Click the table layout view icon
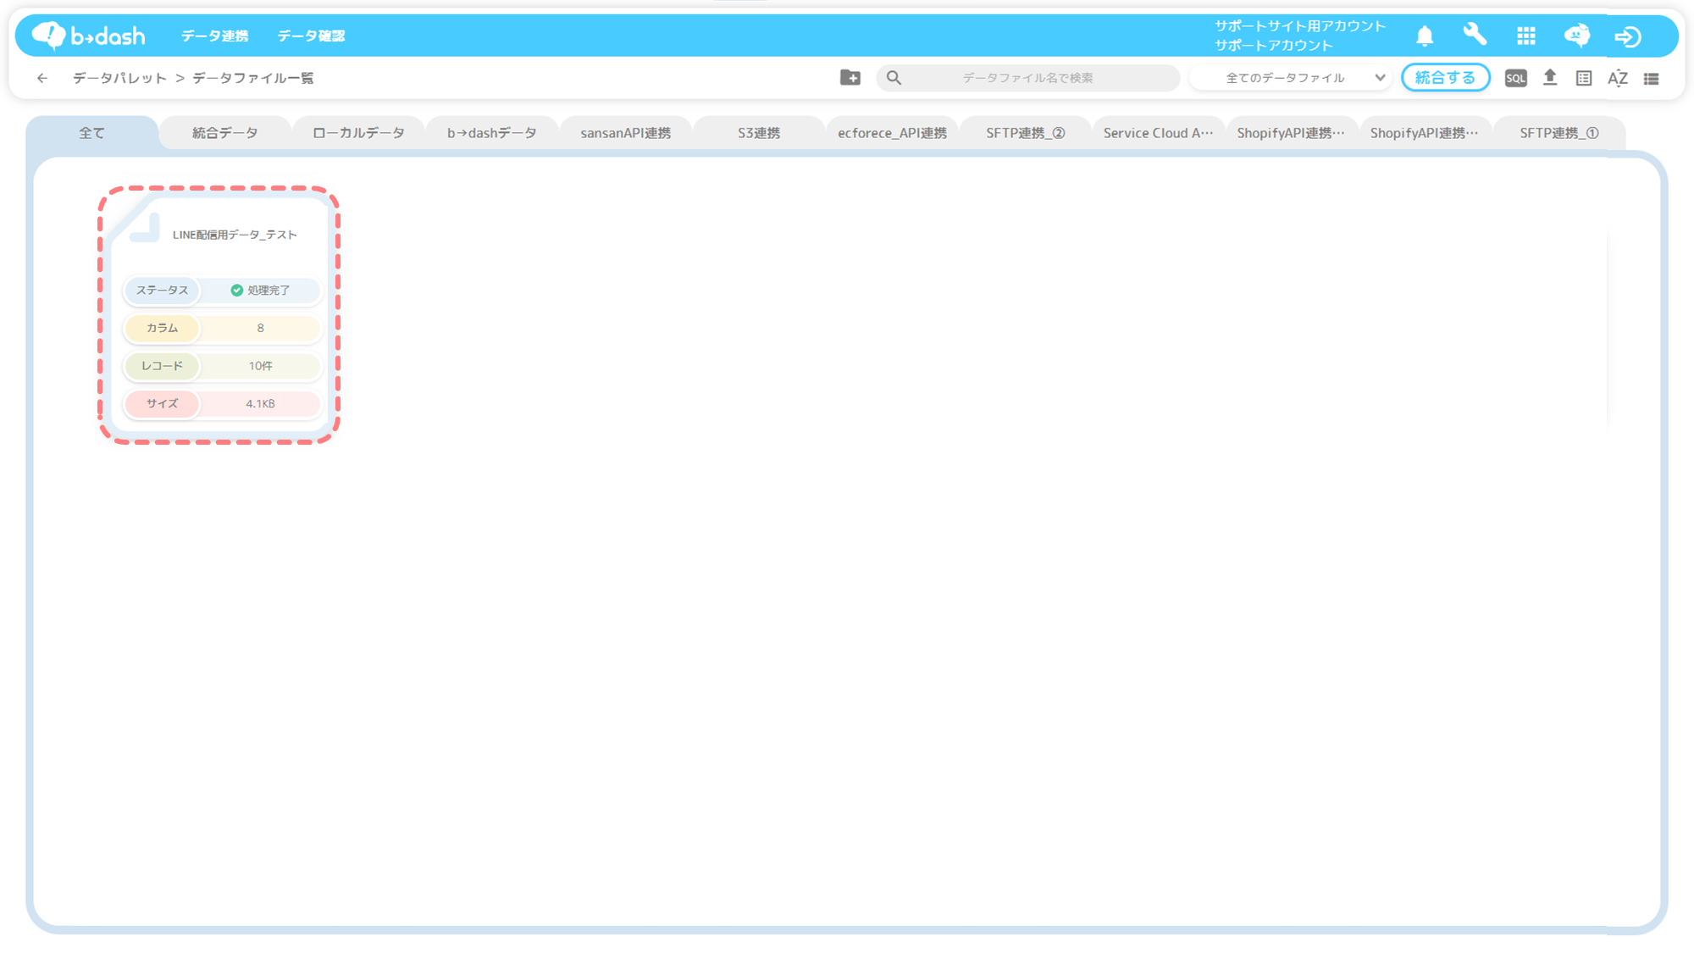Screen dimensions: 1694x953 1584,78
